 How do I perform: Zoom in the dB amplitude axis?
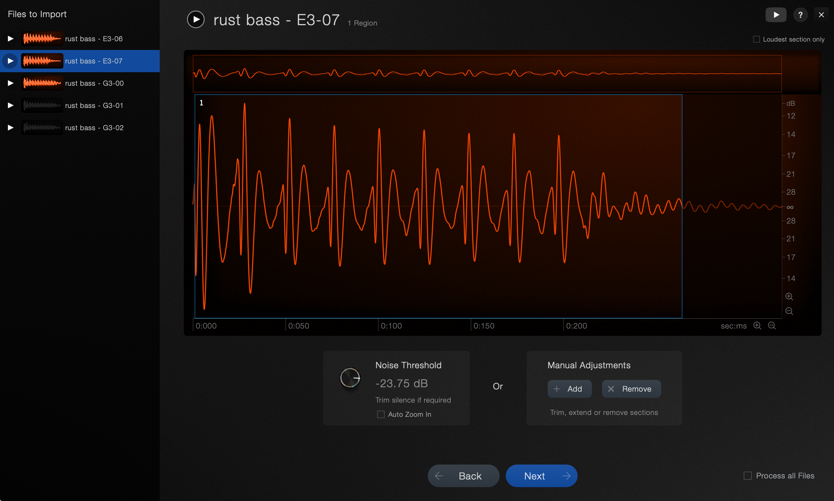(x=789, y=296)
